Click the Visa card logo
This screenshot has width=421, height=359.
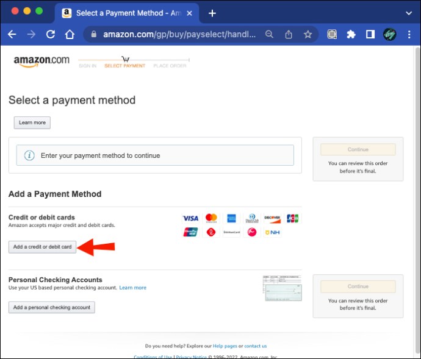pyautogui.click(x=190, y=218)
